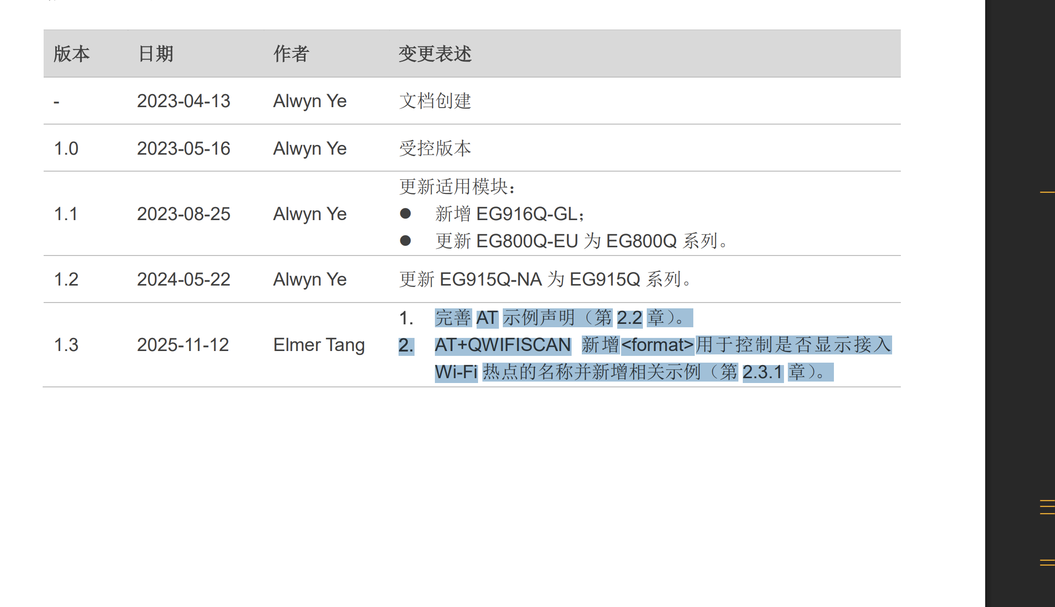1055x607 pixels.
Task: Click the date 2025-11-12
Action: click(x=183, y=345)
